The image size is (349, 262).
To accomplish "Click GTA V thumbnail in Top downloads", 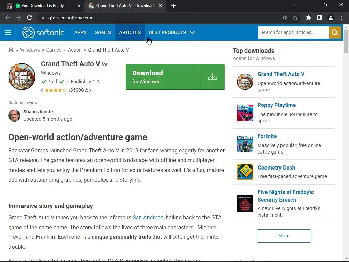I will pos(245,82).
